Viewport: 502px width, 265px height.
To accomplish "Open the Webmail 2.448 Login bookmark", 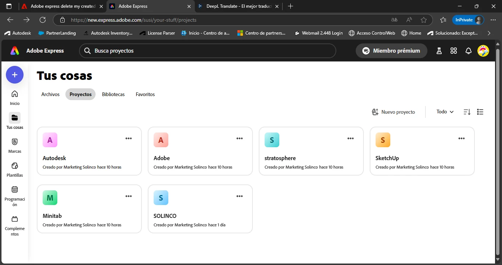I will [318, 33].
